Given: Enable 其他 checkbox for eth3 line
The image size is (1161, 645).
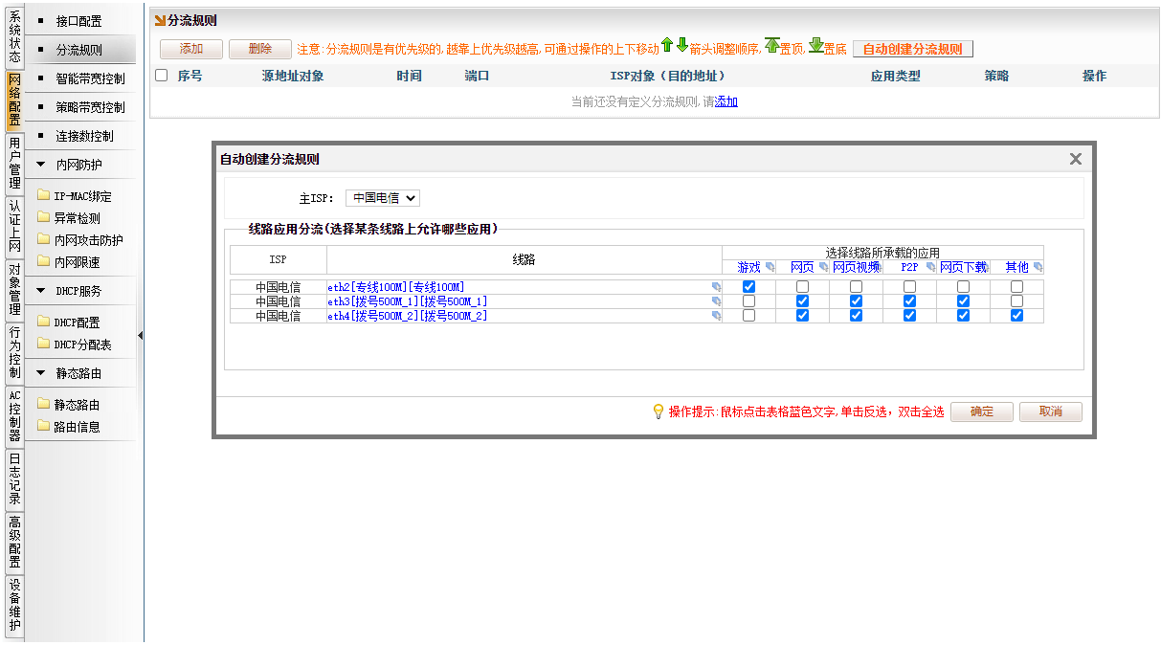Looking at the screenshot, I should [x=1016, y=301].
